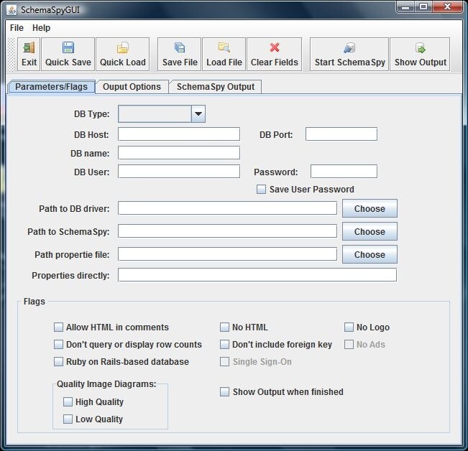Click the Properties directly input field
The width and height of the screenshot is (468, 451).
pos(257,275)
